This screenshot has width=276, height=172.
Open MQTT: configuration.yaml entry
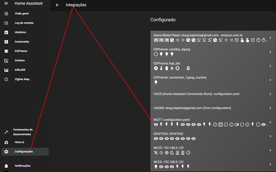coord(213,122)
